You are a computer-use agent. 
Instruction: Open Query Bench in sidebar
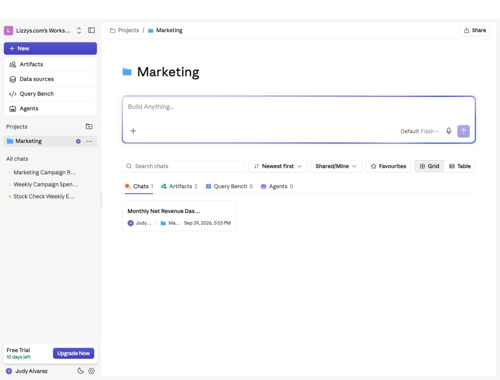click(x=51, y=94)
